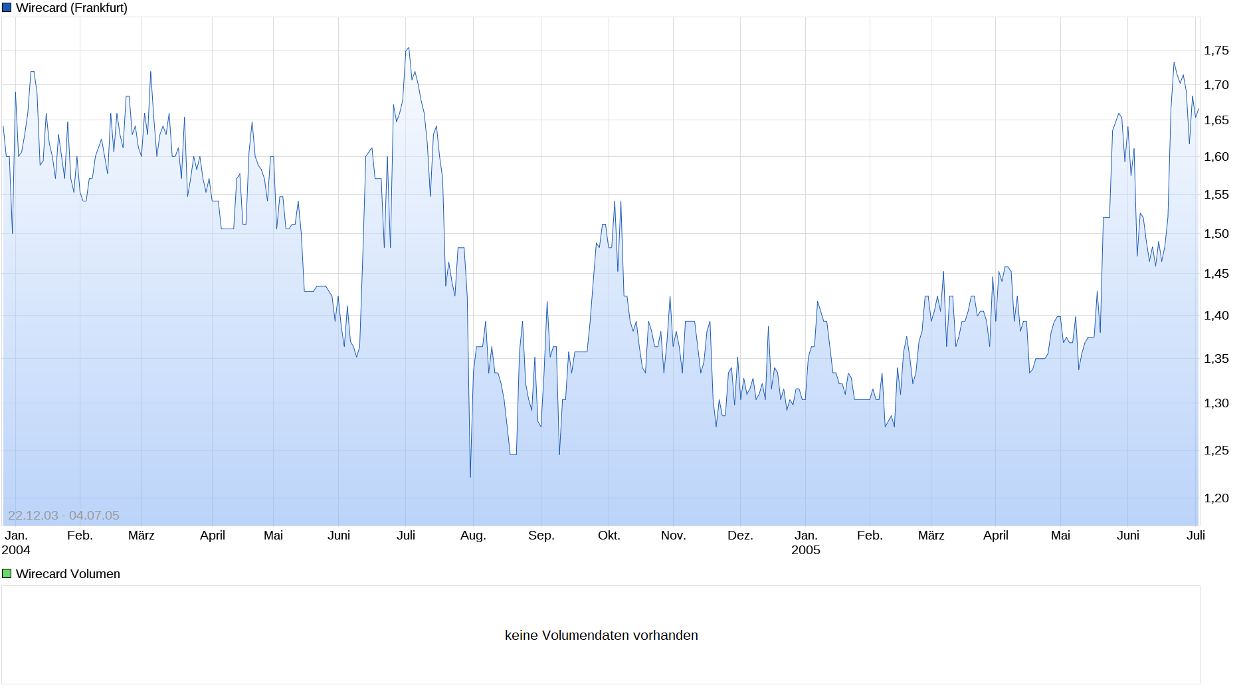The height and width of the screenshot is (697, 1249).
Task: Click the date range "22.12.03 - 04.07.05"
Action: [64, 516]
